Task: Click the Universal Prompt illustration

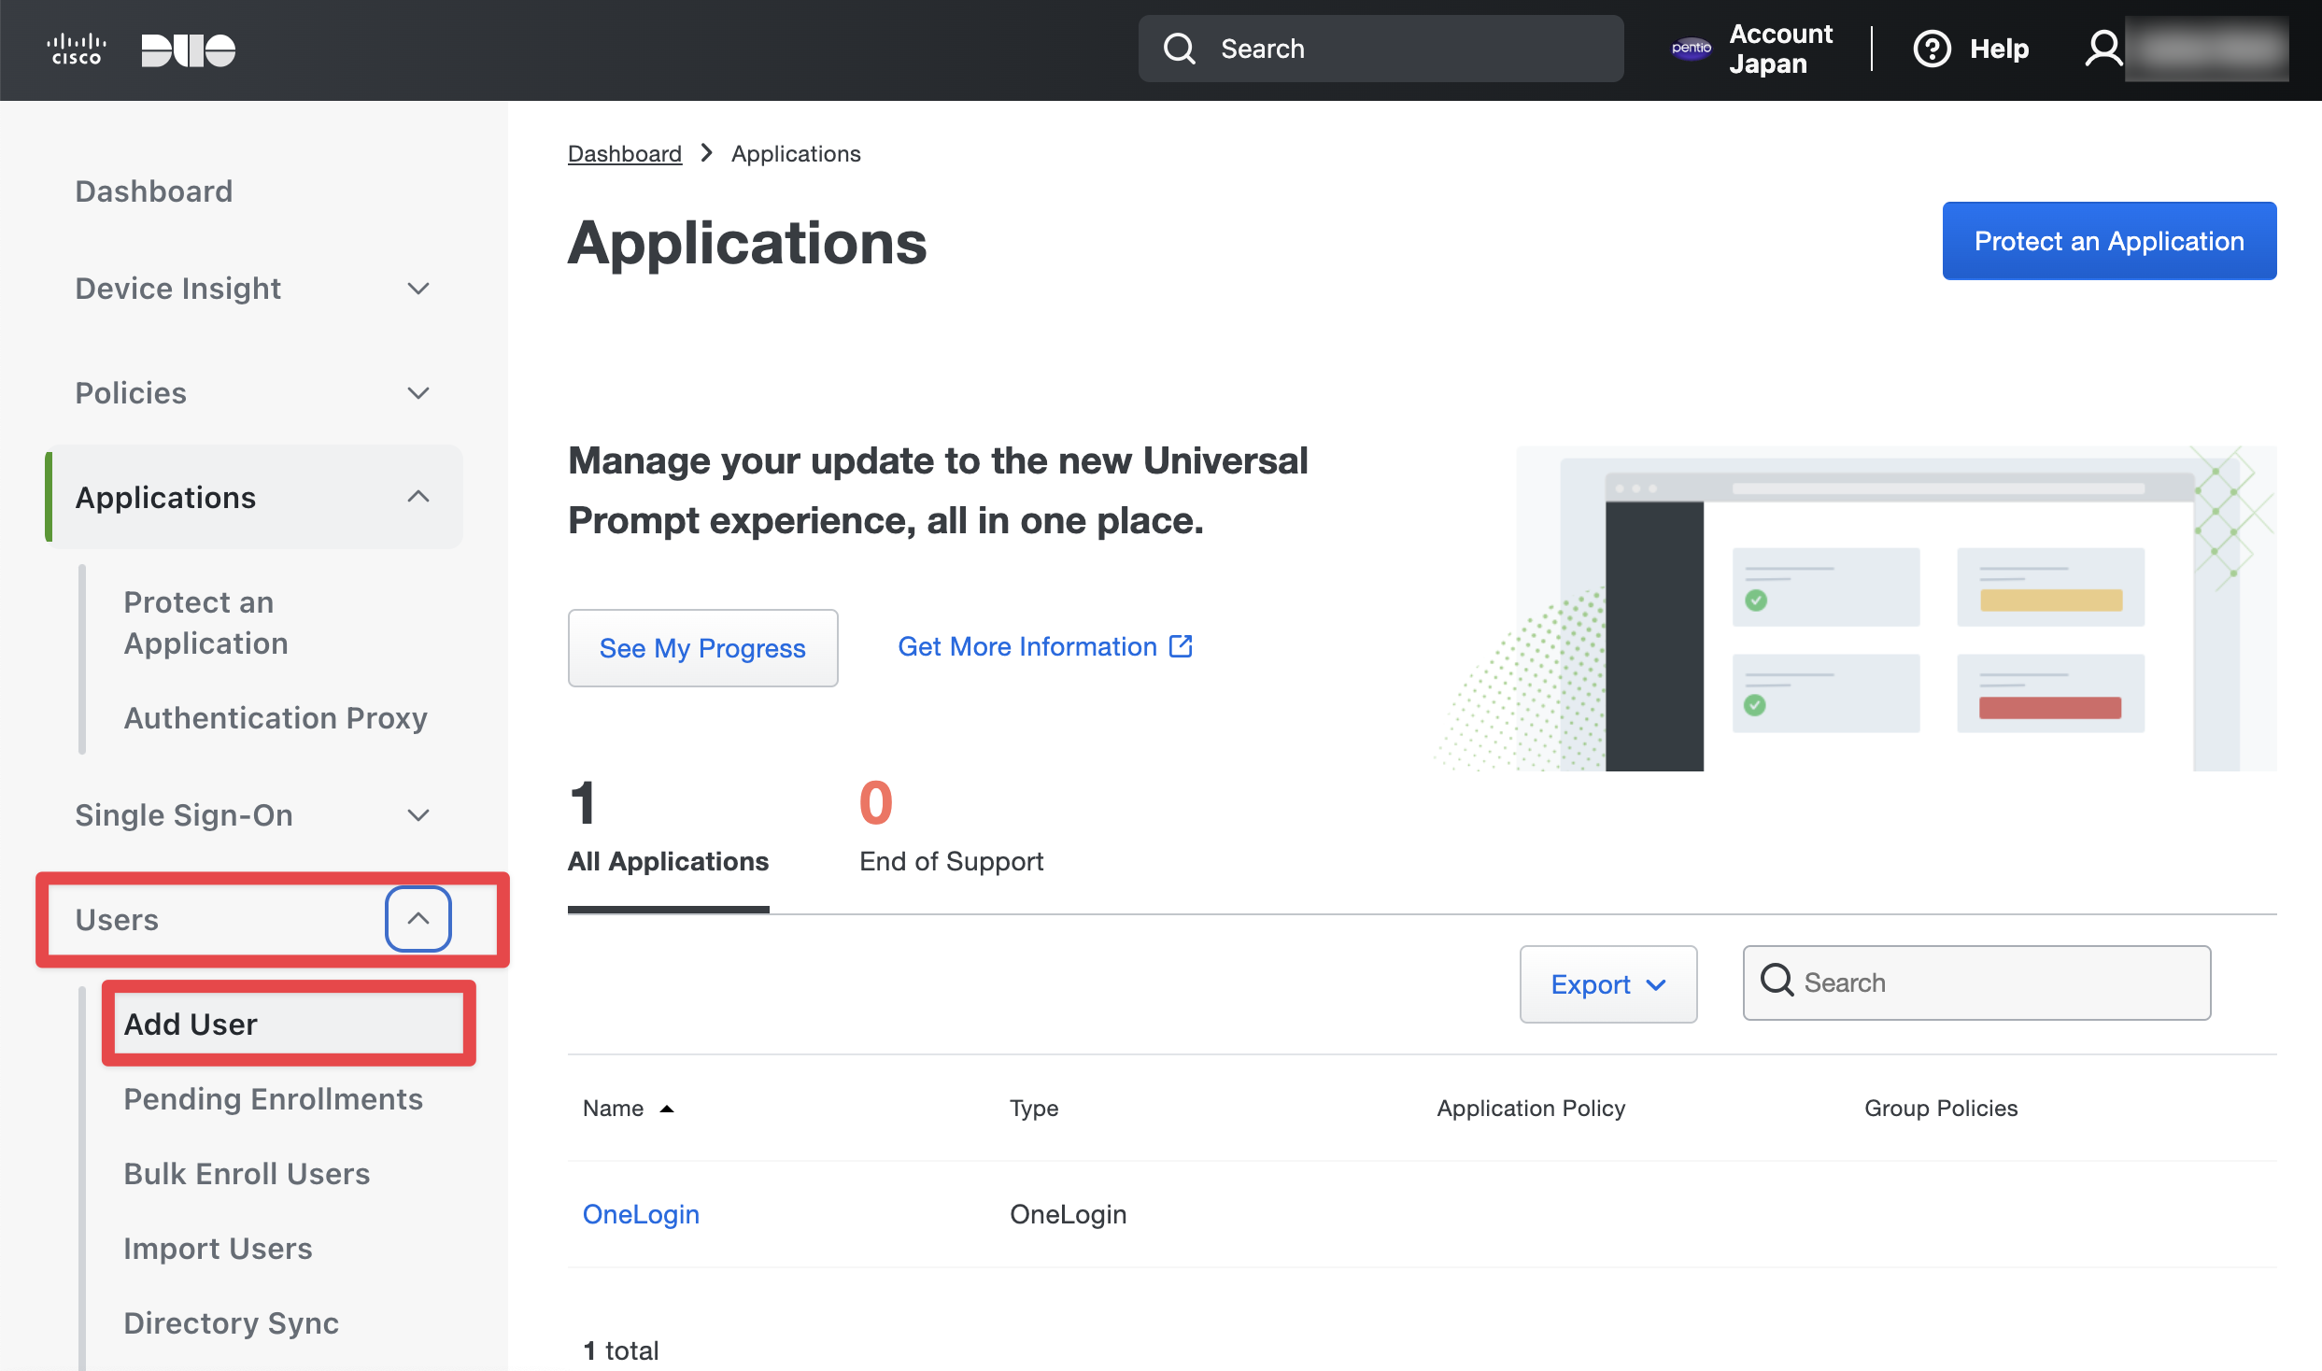Action: 1857,609
